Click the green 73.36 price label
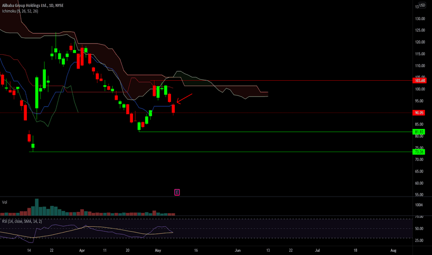The width and height of the screenshot is (432, 255). click(x=419, y=152)
